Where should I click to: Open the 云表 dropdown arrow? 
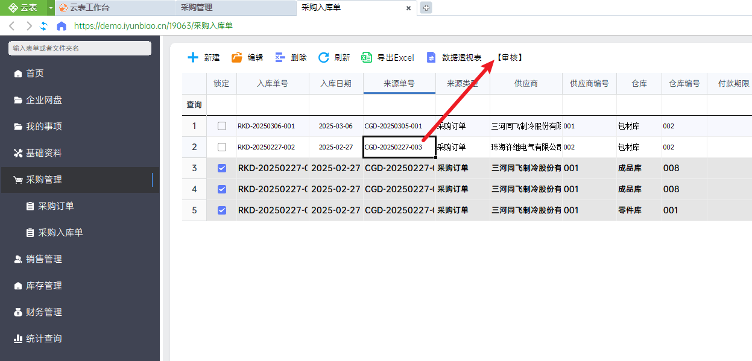click(51, 8)
